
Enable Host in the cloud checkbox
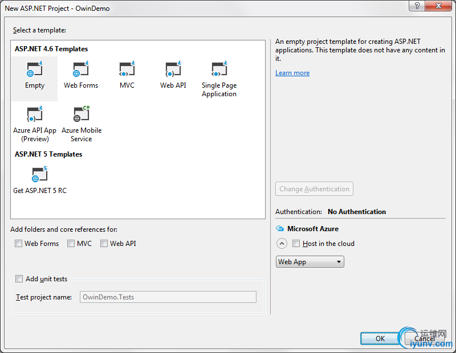tap(296, 244)
